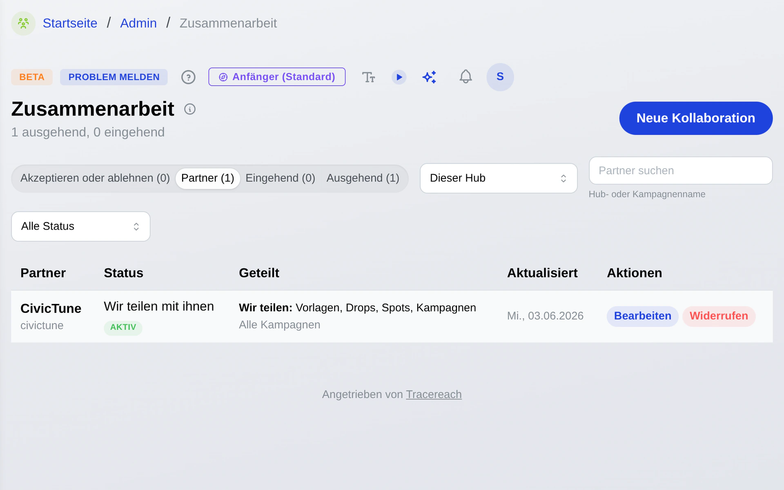
Task: Open the Alle Status dropdown
Action: [x=81, y=226]
